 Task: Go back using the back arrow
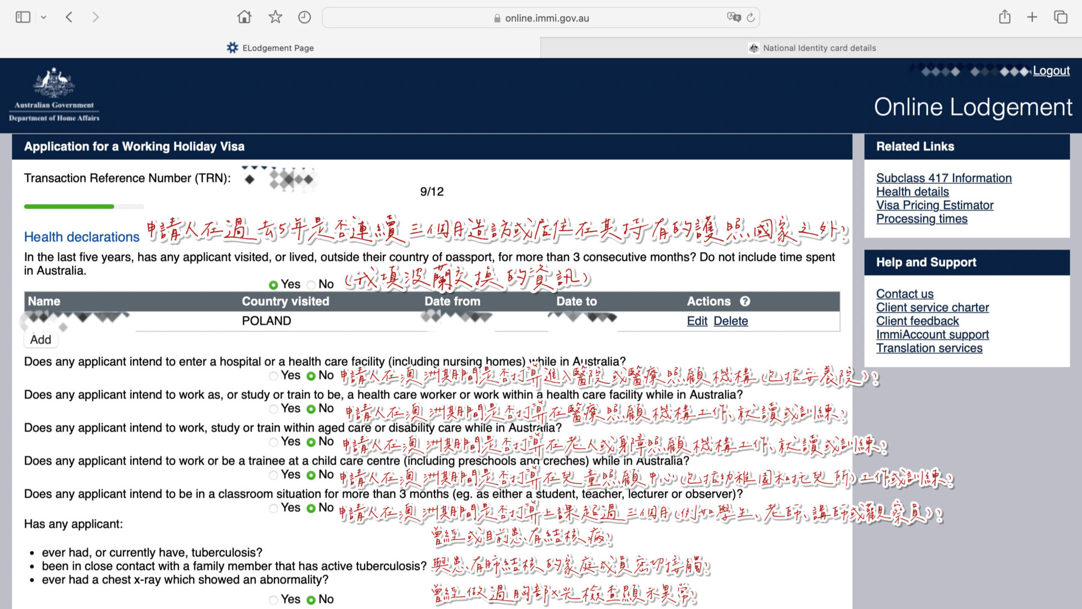point(69,17)
